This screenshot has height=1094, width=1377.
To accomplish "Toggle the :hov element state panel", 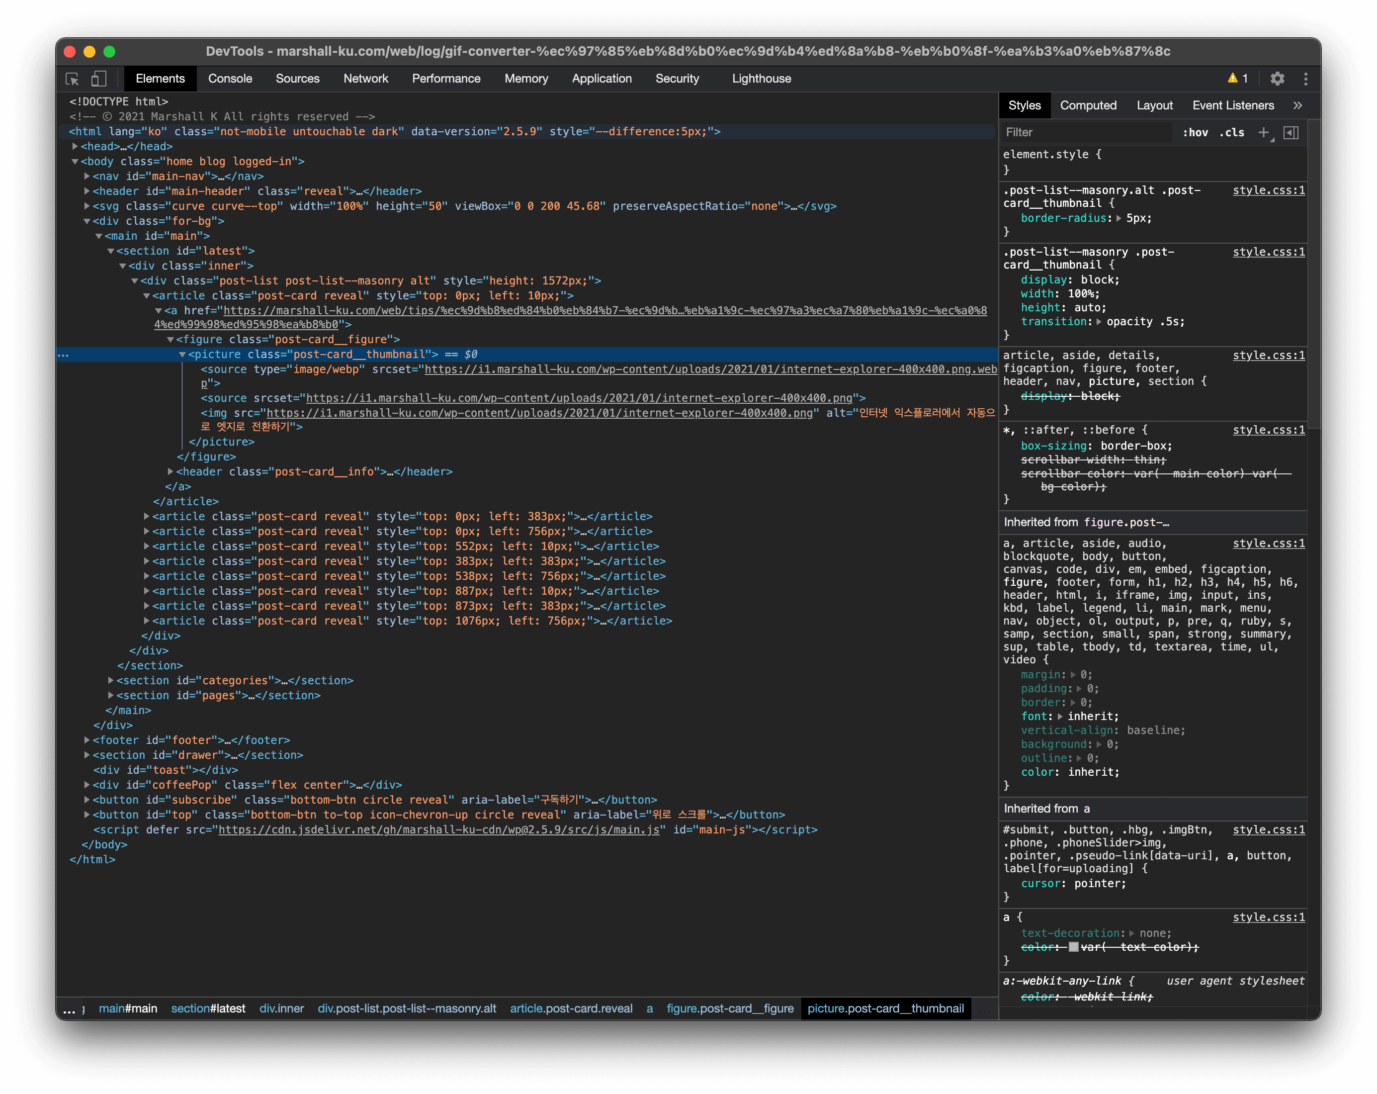I will (1195, 132).
